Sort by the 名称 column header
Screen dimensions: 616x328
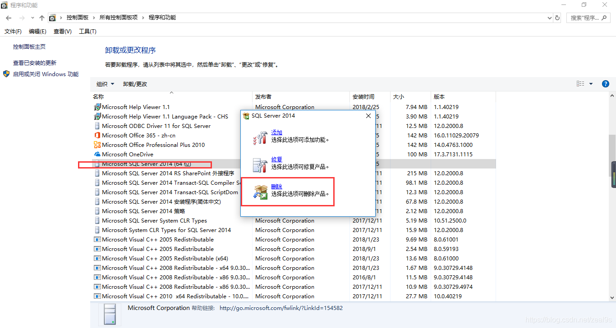171,97
